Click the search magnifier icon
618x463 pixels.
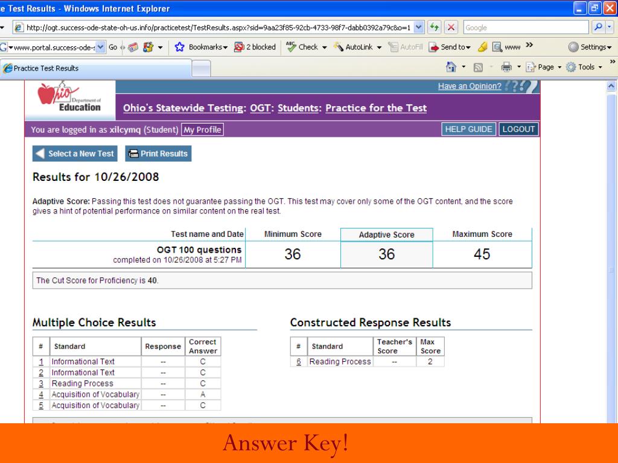tap(598, 27)
